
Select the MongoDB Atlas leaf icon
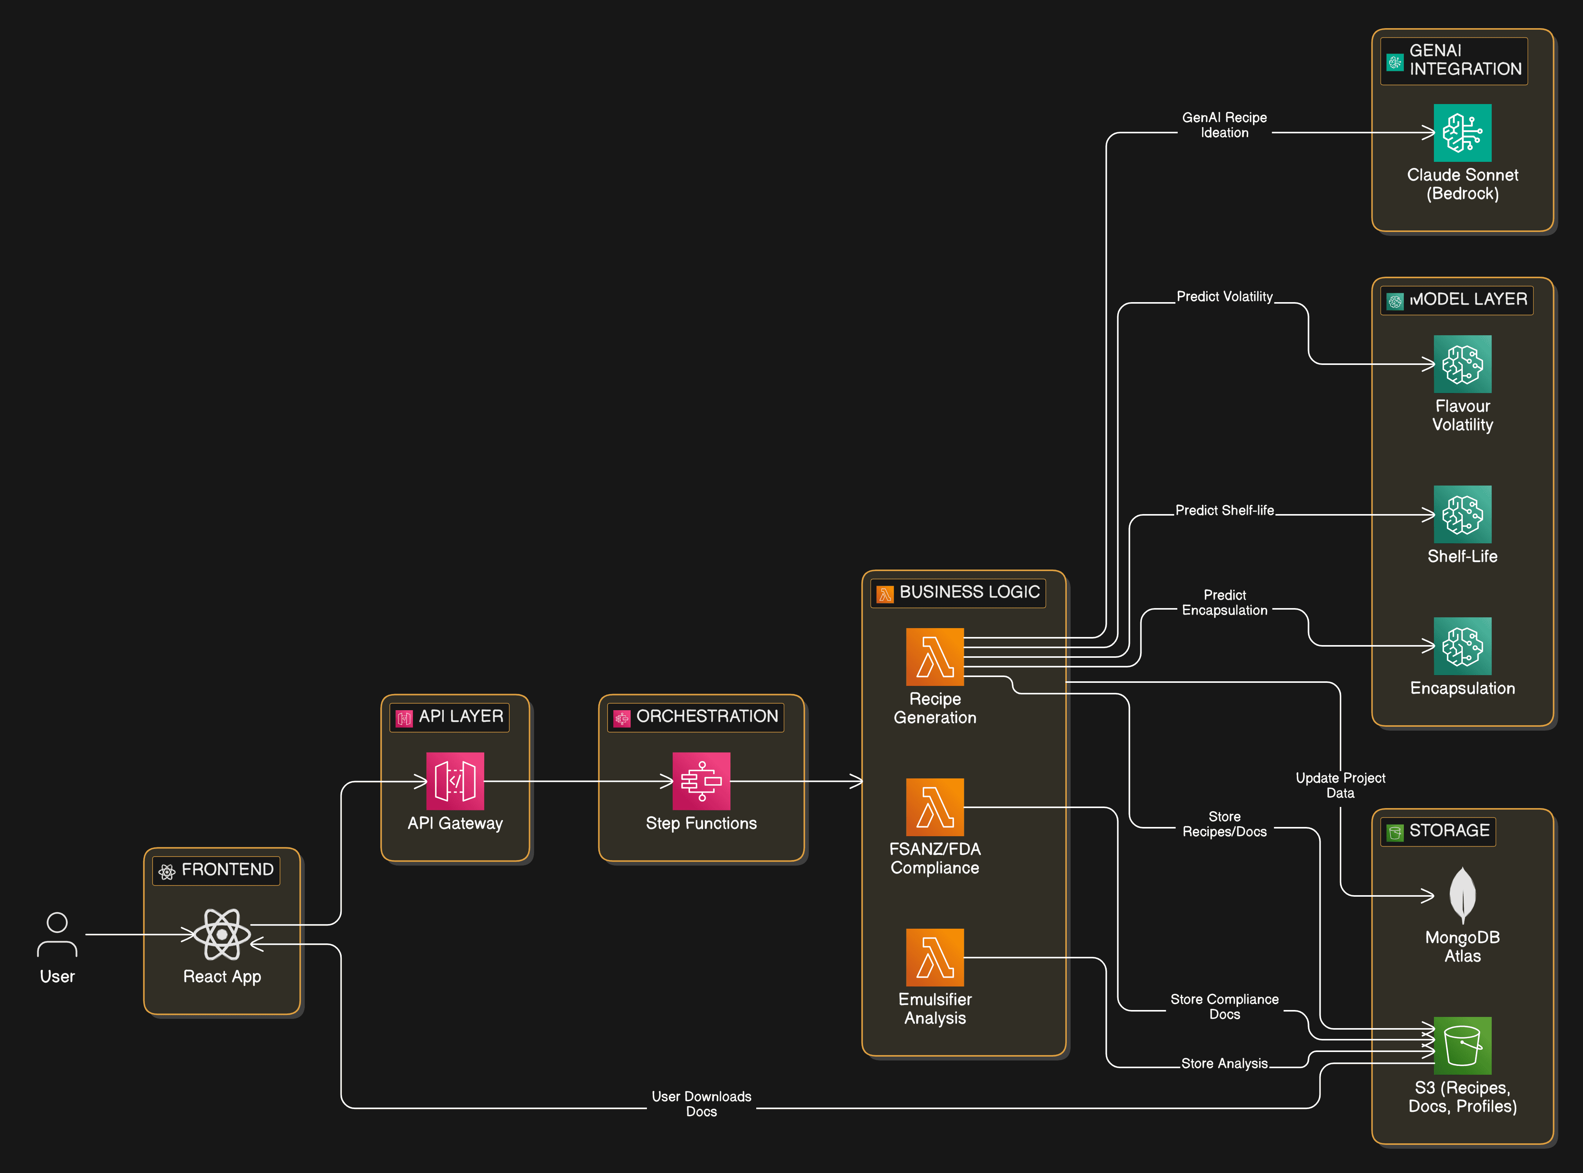pos(1462,895)
